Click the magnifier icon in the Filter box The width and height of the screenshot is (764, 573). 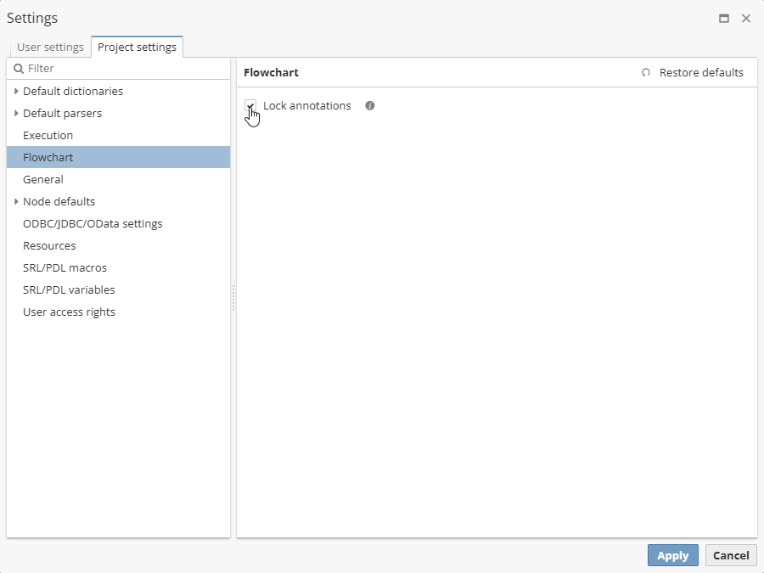(x=19, y=69)
